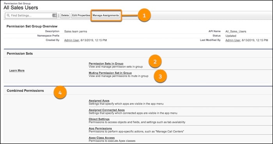This screenshot has width=273, height=144.
Task: Click the keyboard icon in the search box
Action: tap(54, 16)
